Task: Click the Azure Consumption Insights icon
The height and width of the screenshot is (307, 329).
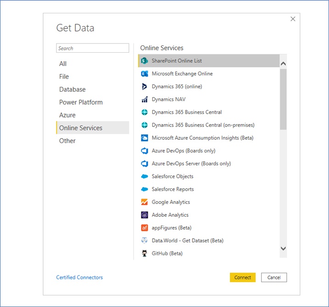Action: [x=145, y=138]
